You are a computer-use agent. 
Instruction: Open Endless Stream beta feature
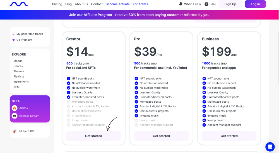pos(29,116)
